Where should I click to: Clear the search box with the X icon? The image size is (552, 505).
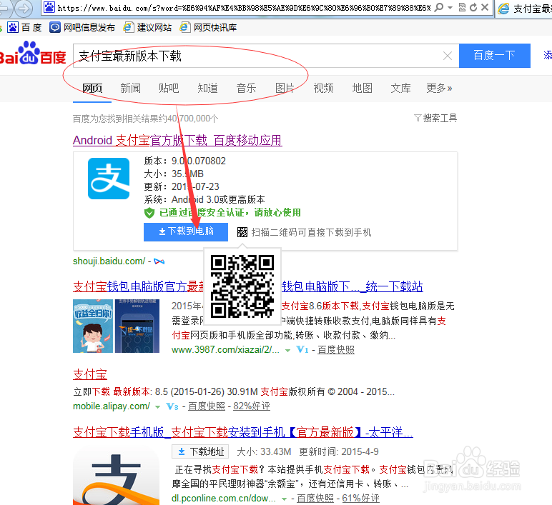tap(448, 56)
